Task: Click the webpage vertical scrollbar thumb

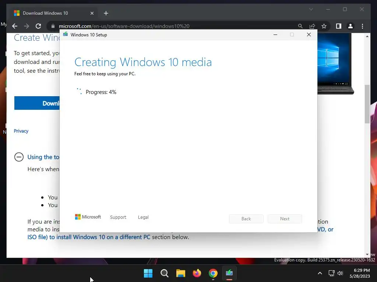Action: click(367, 104)
